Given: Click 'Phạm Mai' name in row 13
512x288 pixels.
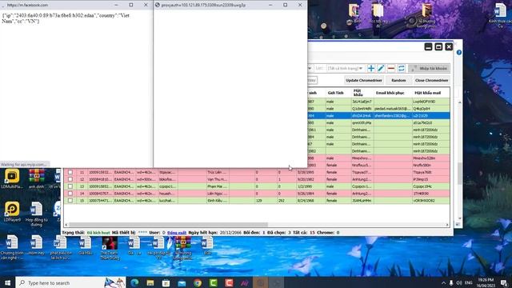Looking at the screenshot, I should 217,186.
